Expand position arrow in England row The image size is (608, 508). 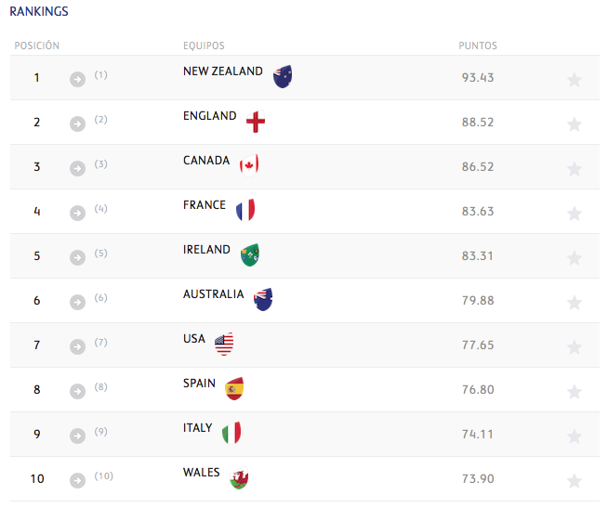(x=77, y=124)
